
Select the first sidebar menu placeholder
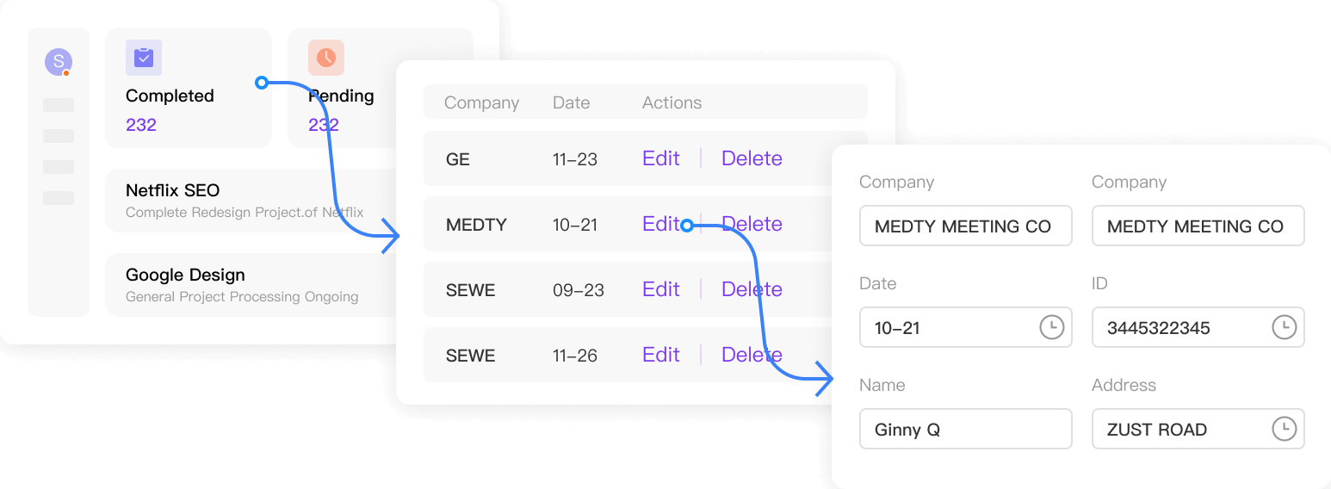pos(59,105)
